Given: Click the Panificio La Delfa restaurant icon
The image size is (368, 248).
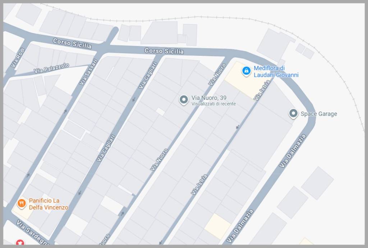Looking at the screenshot, I should tap(22, 203).
